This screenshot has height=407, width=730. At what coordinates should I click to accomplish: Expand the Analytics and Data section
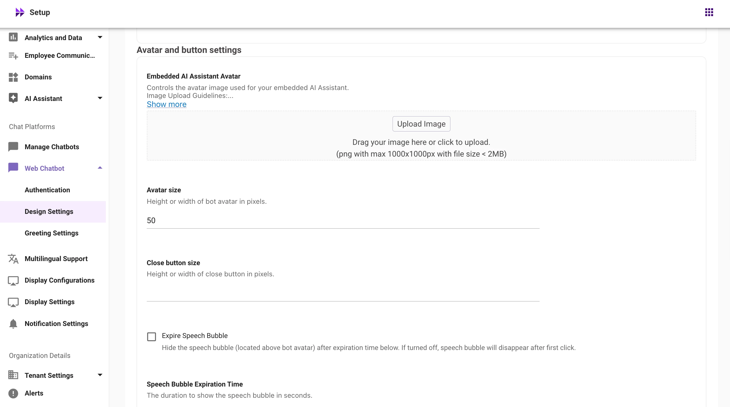(100, 37)
